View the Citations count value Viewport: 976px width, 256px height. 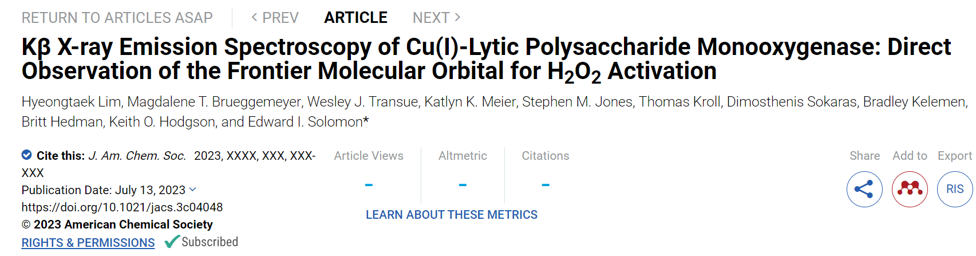click(x=546, y=185)
